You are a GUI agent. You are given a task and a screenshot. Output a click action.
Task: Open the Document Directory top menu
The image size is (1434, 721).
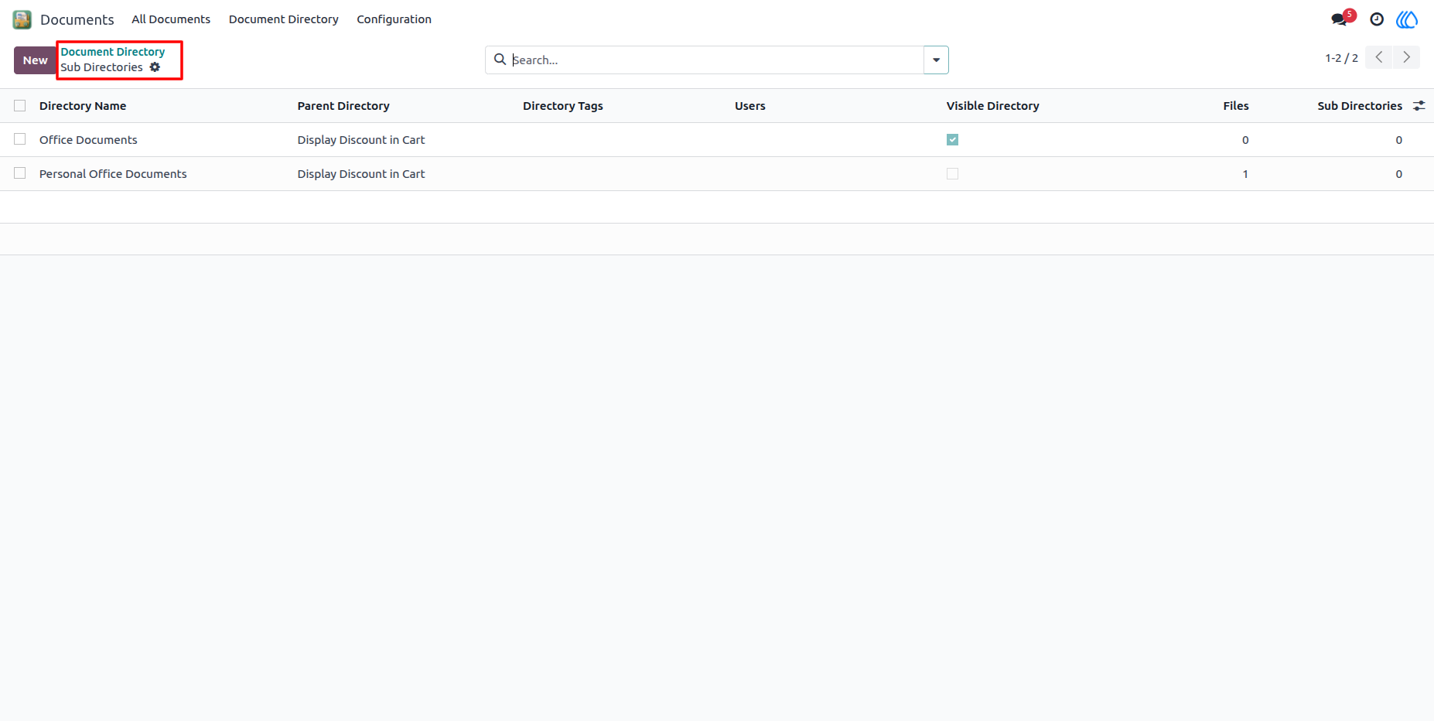283,19
